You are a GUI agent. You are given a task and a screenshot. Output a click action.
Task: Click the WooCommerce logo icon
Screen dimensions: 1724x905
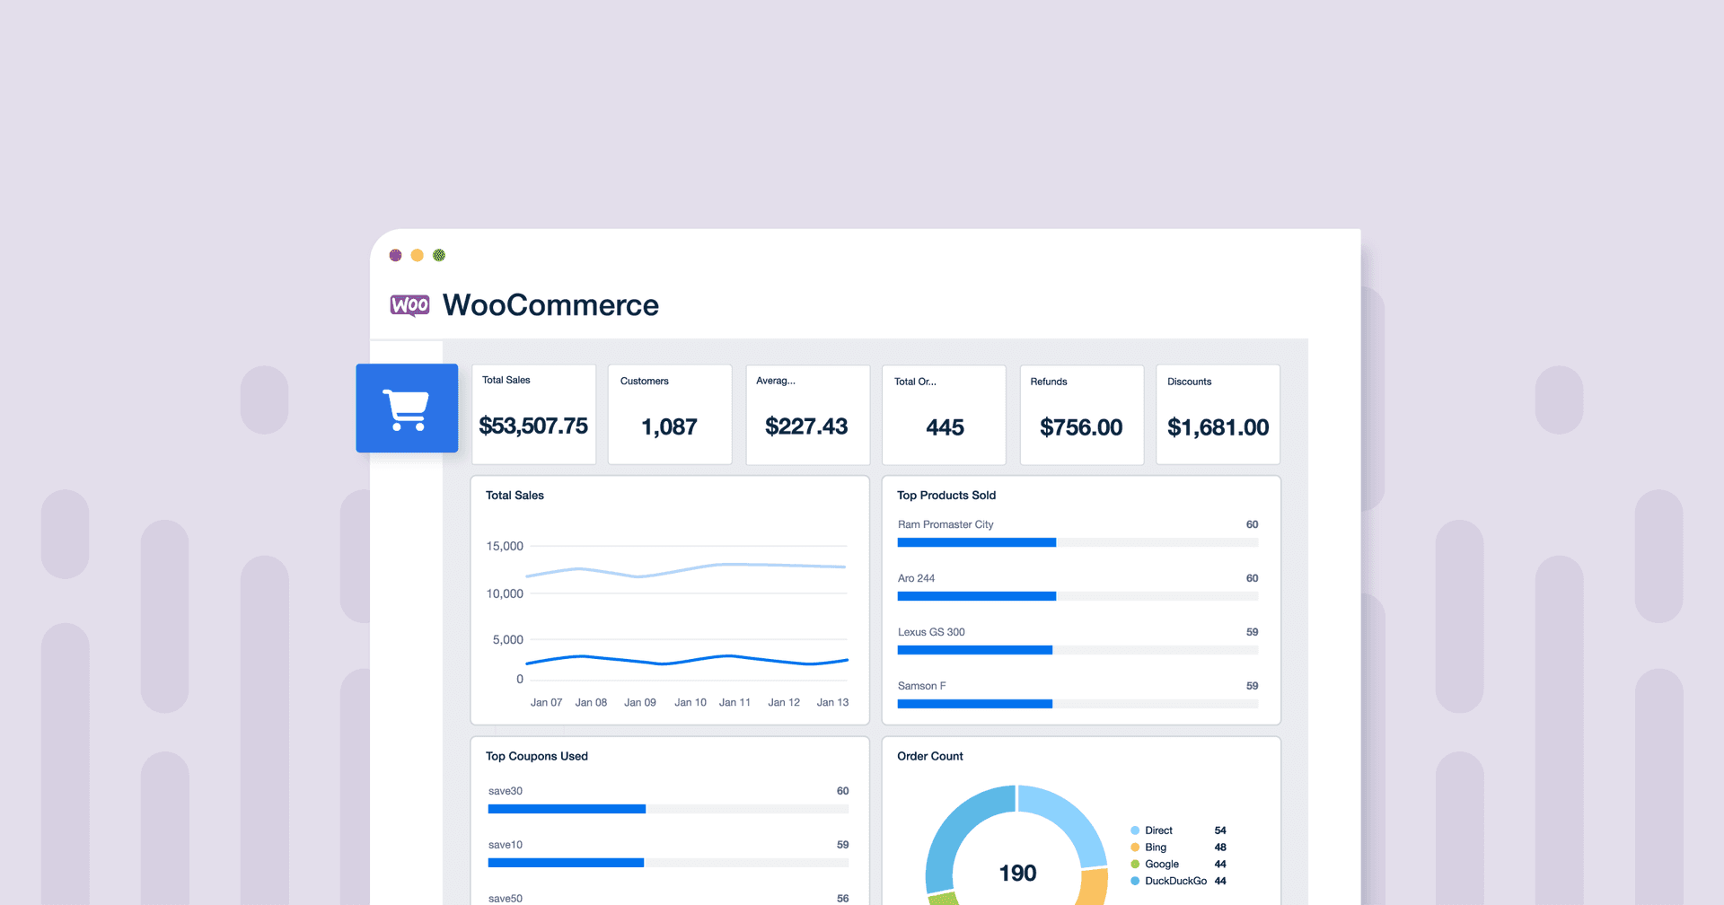[x=409, y=305]
